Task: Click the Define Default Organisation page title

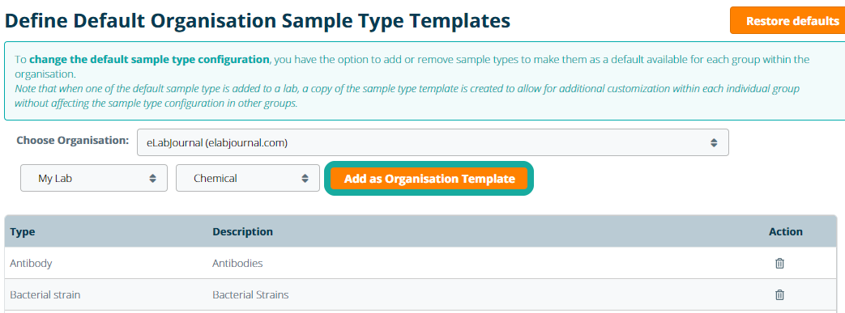Action: tap(258, 21)
